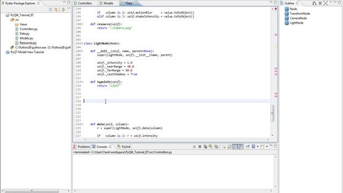
Task: Remove all terminated launches in console
Action: pos(205,146)
